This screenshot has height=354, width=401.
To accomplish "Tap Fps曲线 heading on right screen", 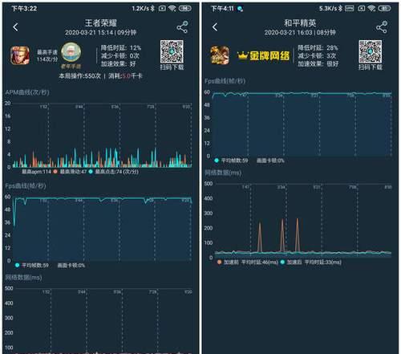I will pos(225,81).
